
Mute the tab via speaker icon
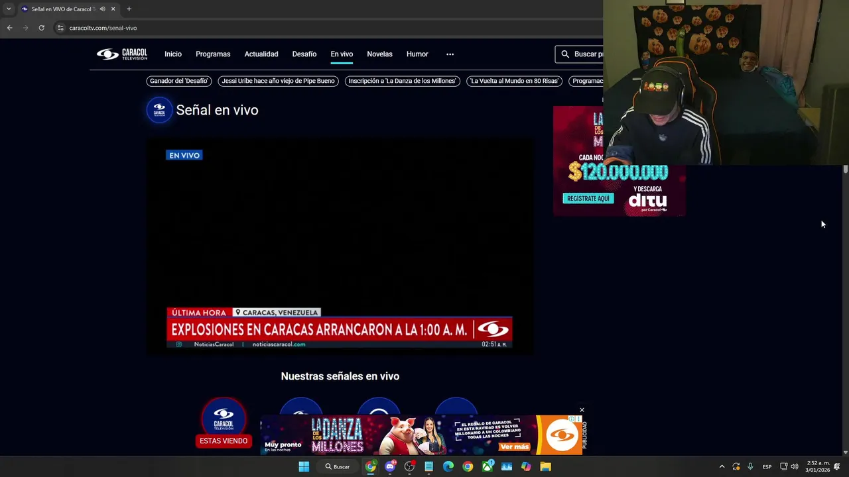102,9
